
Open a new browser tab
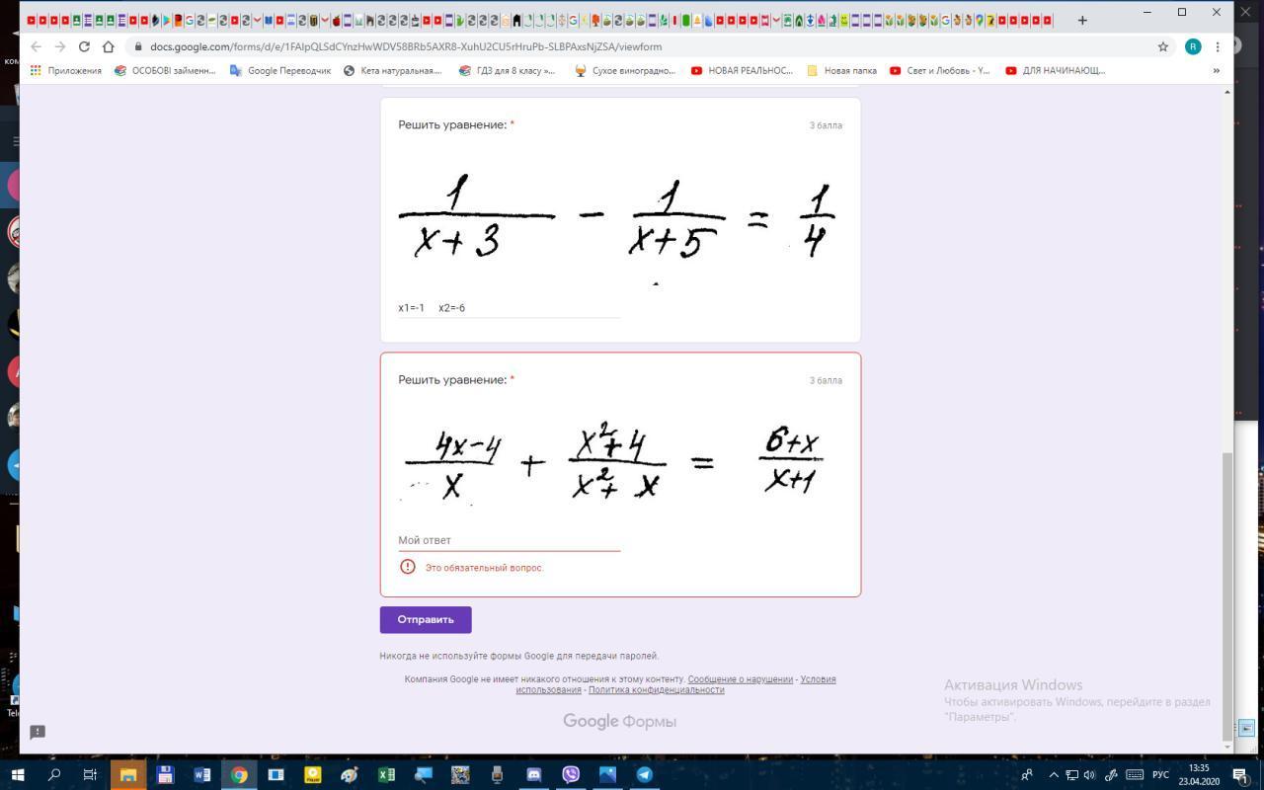tap(1082, 20)
